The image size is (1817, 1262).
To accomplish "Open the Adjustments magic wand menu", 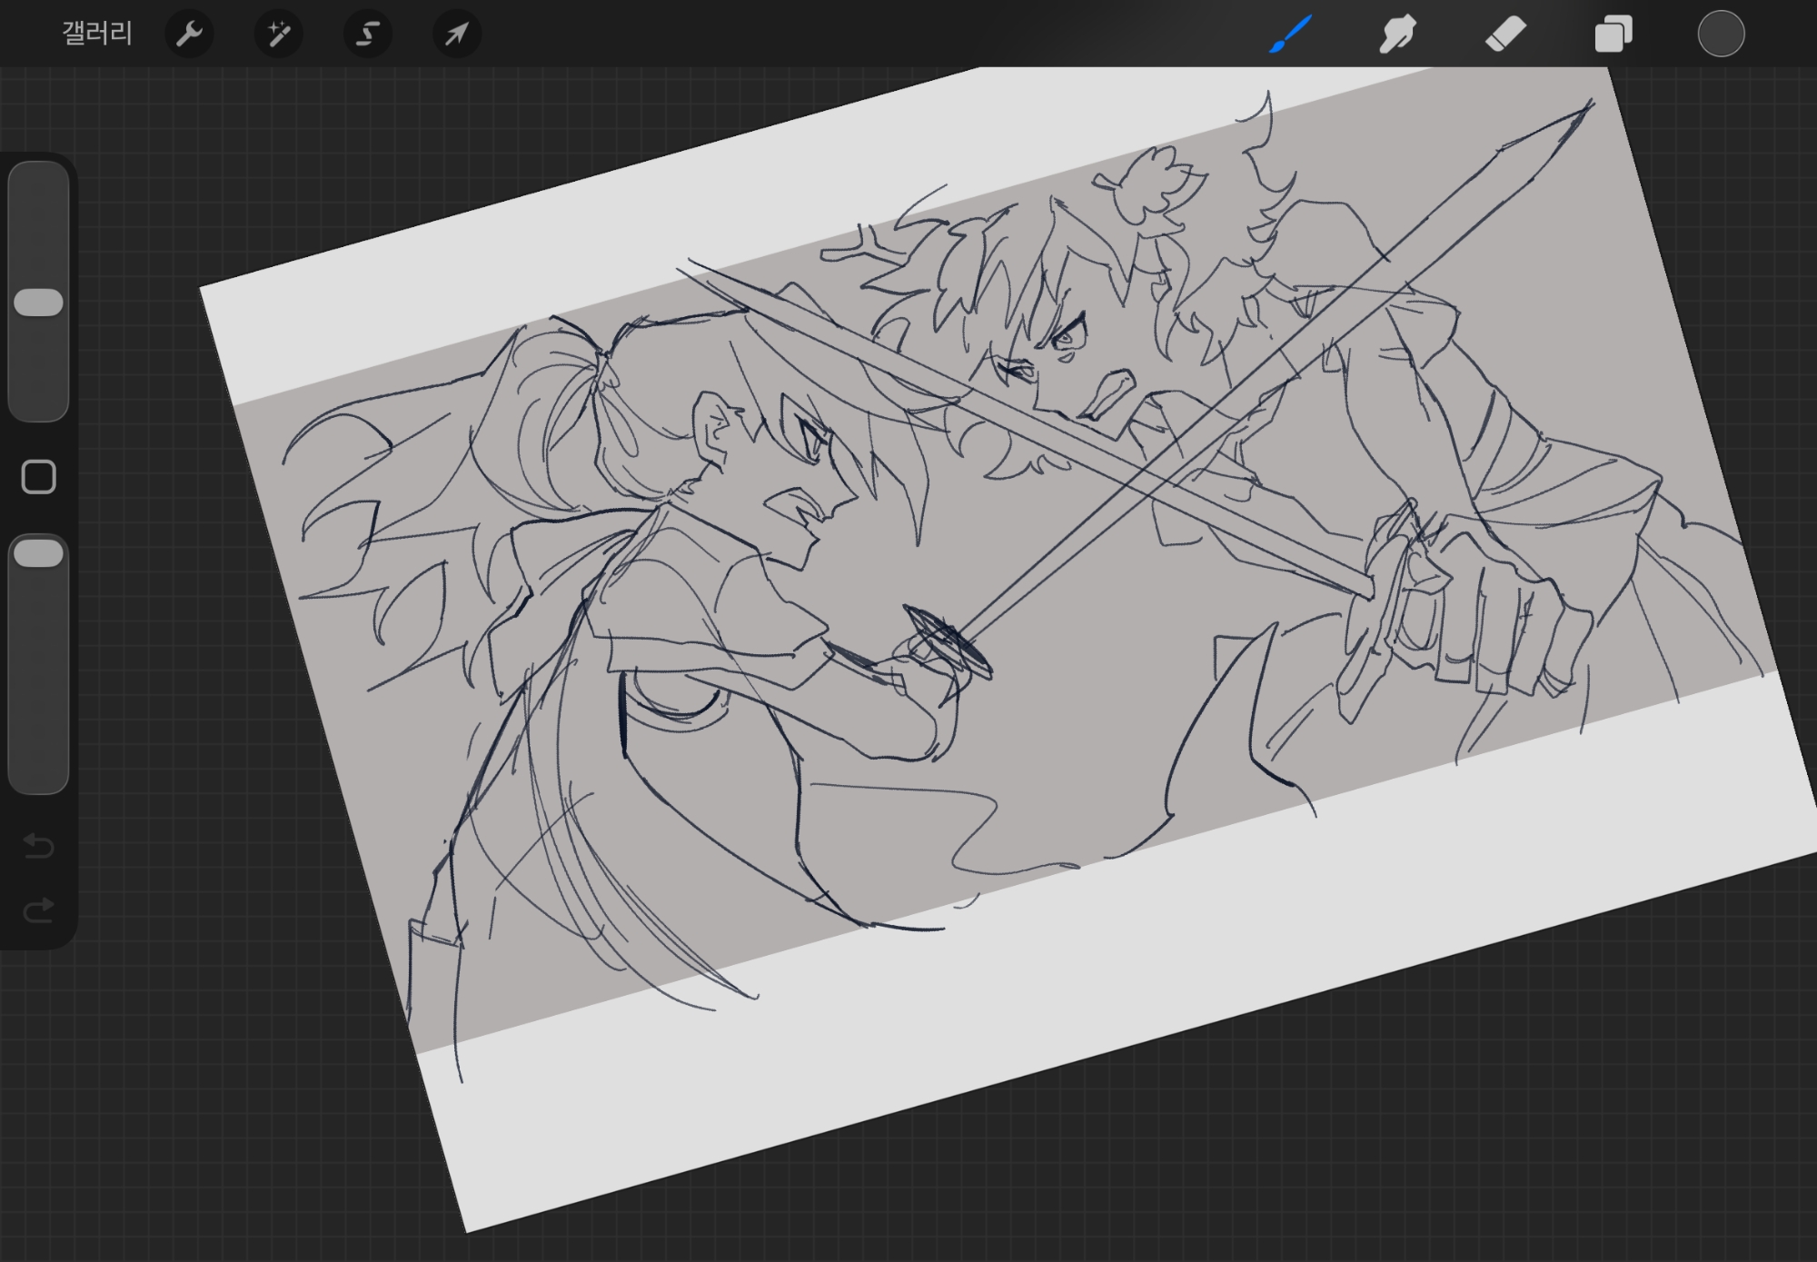I will point(278,35).
